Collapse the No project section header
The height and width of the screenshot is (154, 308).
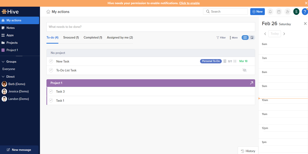point(151,53)
